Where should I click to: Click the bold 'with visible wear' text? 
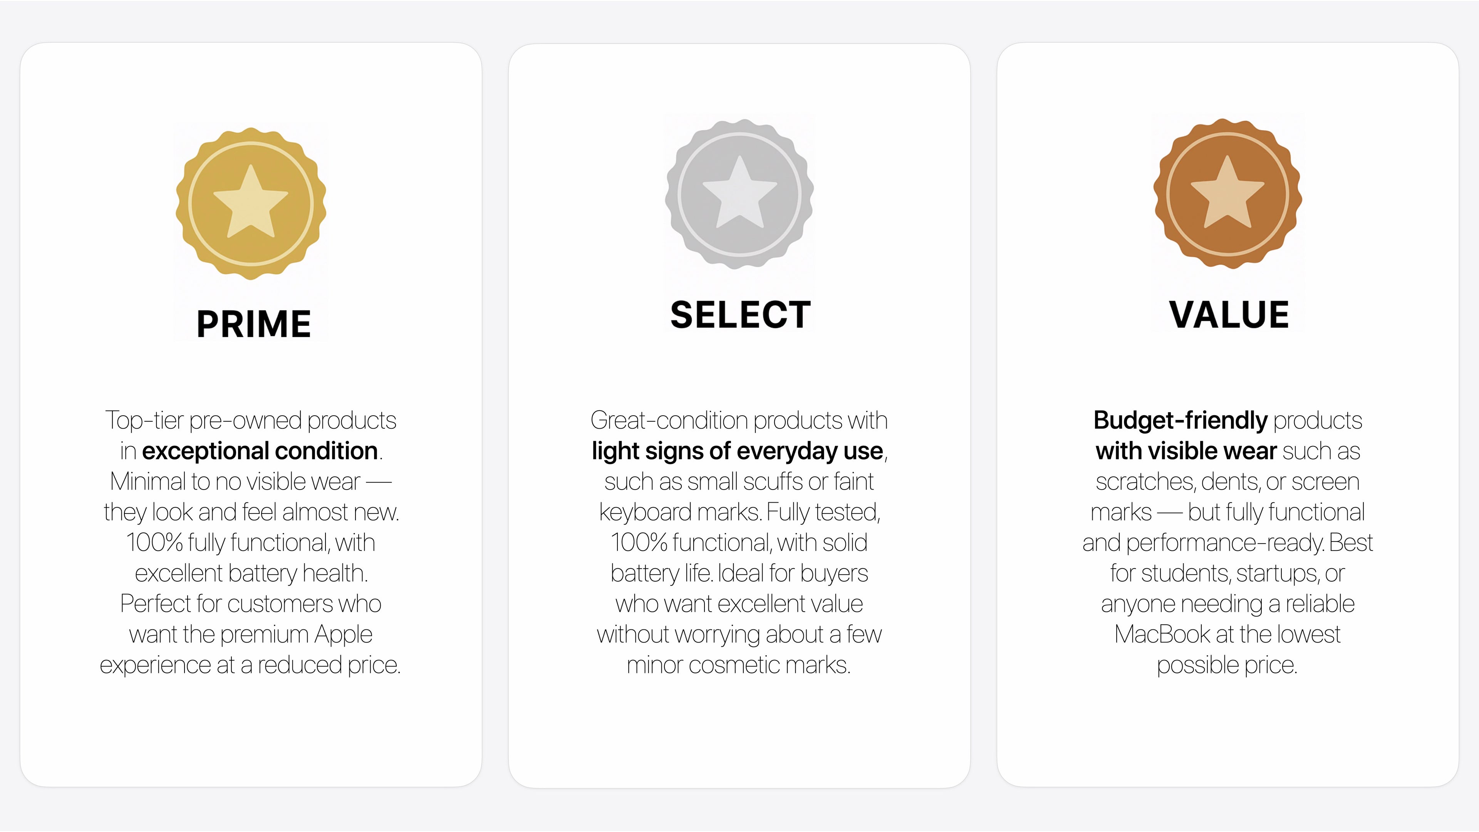coord(1186,451)
